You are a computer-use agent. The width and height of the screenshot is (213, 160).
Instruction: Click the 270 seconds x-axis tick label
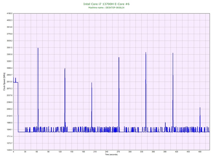coord(118,152)
